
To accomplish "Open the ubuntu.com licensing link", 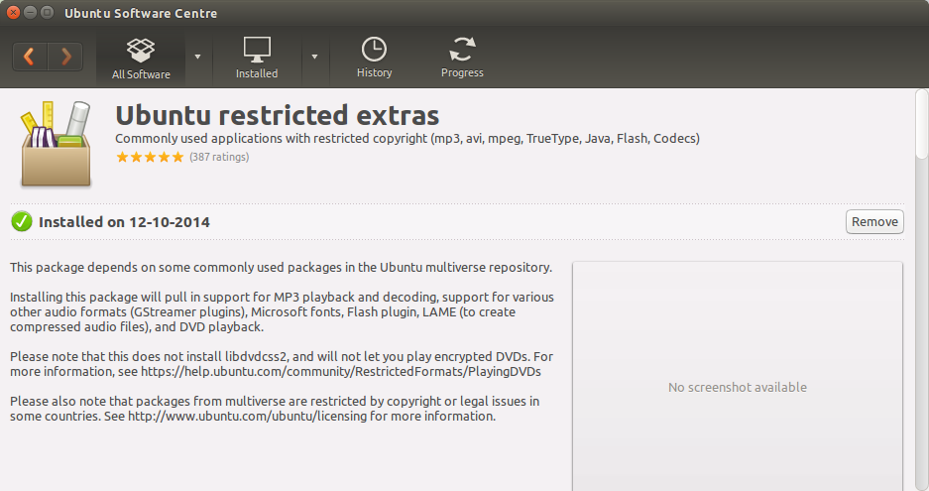I will pyautogui.click(x=247, y=417).
